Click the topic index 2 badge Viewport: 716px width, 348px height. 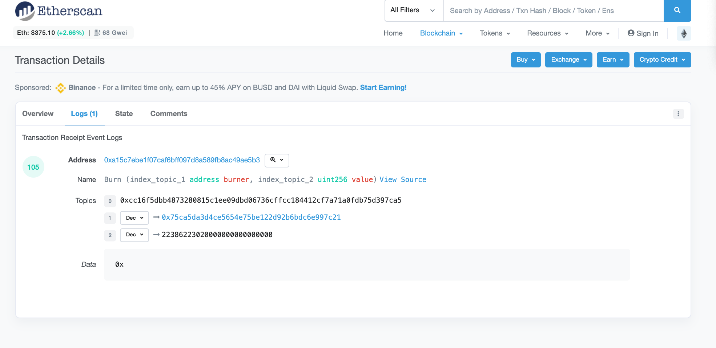pyautogui.click(x=110, y=235)
